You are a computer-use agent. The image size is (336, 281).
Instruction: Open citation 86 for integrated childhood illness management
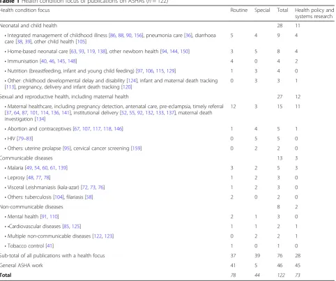coord(113,36)
